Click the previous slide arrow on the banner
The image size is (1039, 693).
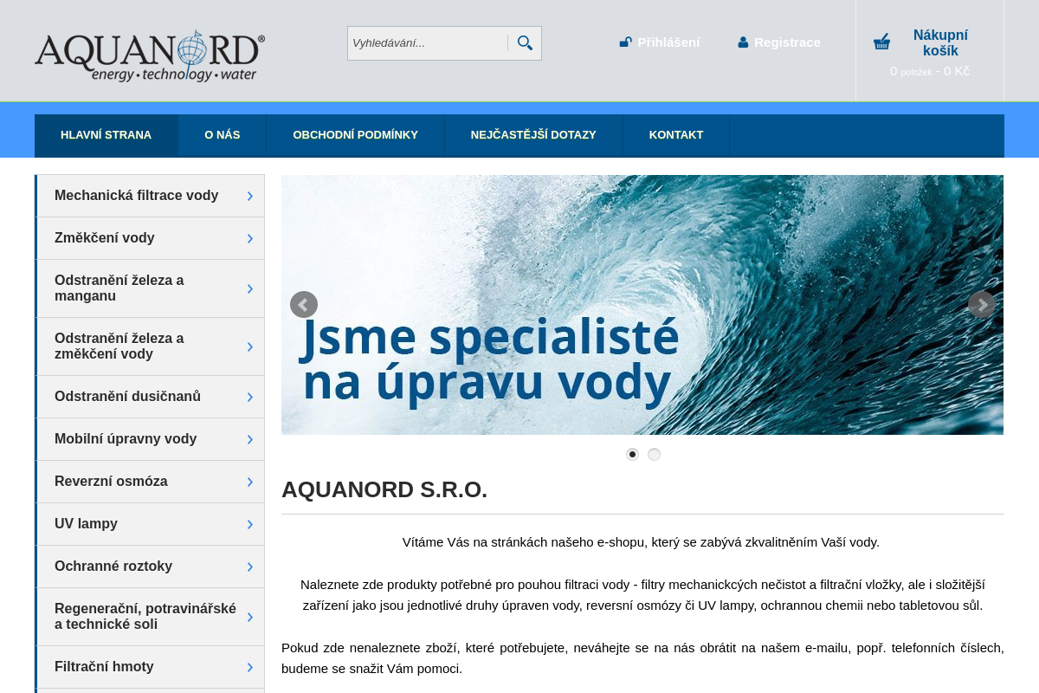pos(303,304)
